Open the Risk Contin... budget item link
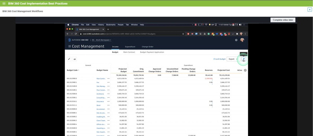Image resolution: width=313 pixels, height=136 pixels. tap(101, 78)
